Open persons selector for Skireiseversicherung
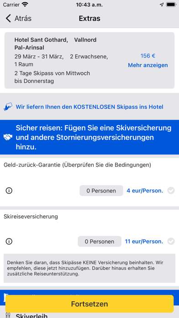This screenshot has width=179, height=318. tap(100, 241)
